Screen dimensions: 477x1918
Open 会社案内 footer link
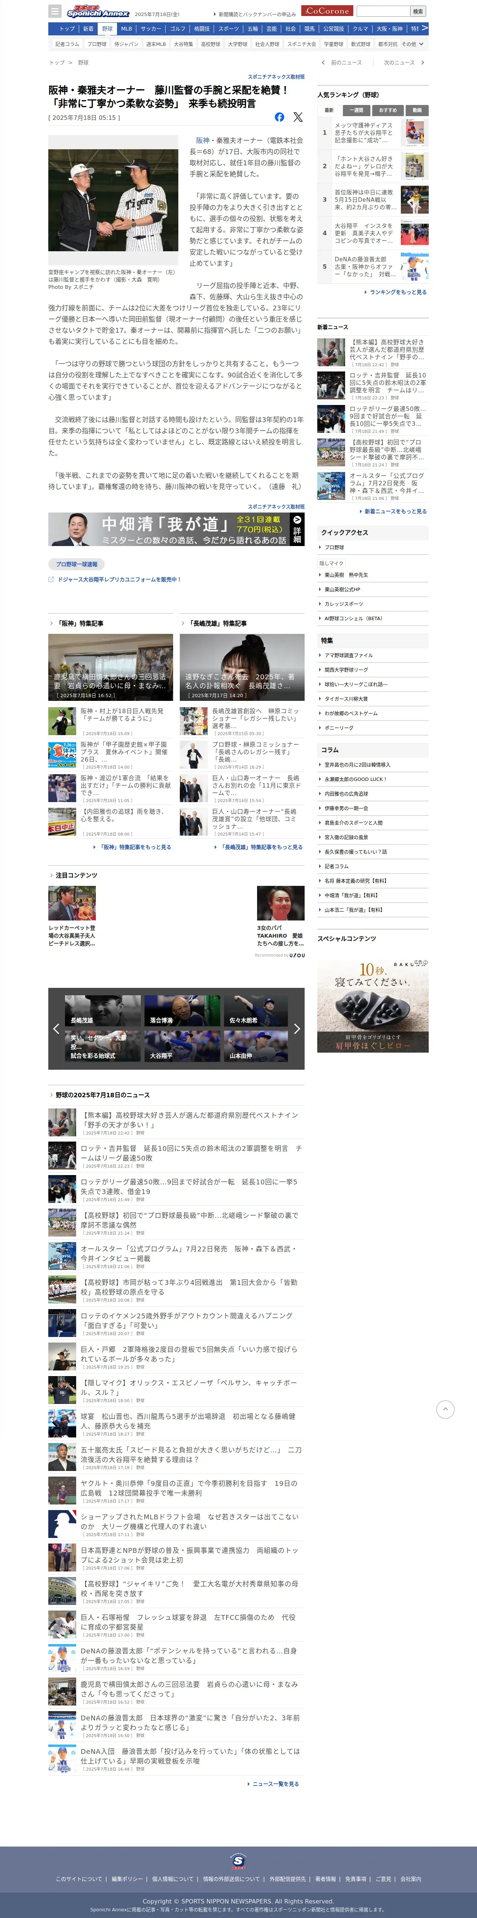click(410, 1879)
